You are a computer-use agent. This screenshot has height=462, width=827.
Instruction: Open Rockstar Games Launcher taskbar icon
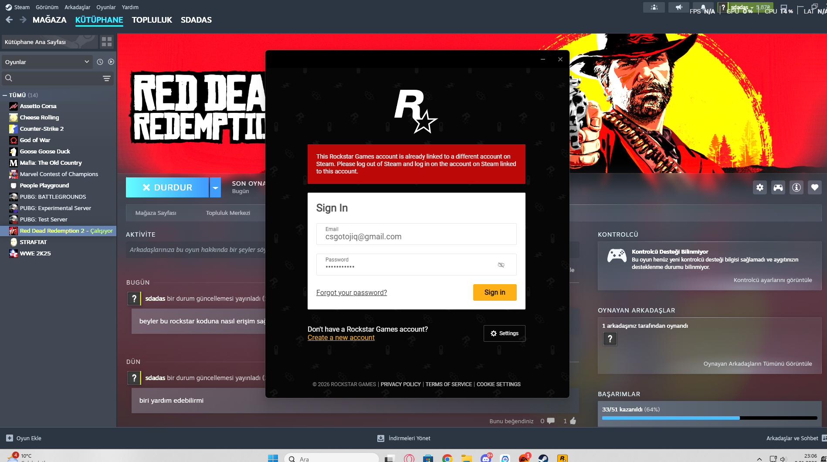tap(563, 458)
